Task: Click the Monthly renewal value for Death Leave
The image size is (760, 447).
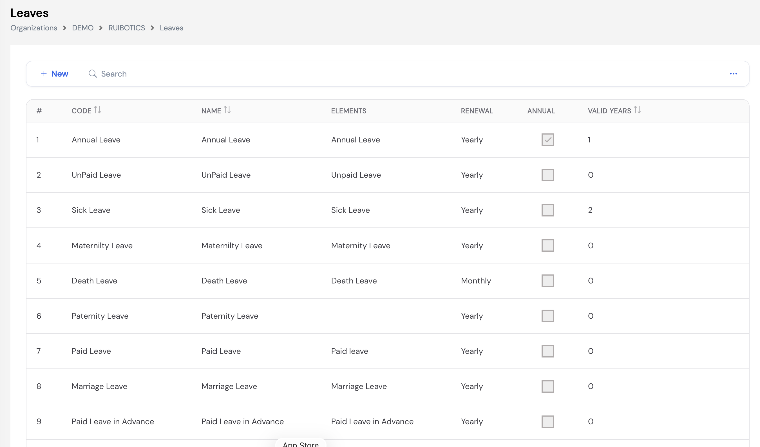Action: tap(476, 281)
